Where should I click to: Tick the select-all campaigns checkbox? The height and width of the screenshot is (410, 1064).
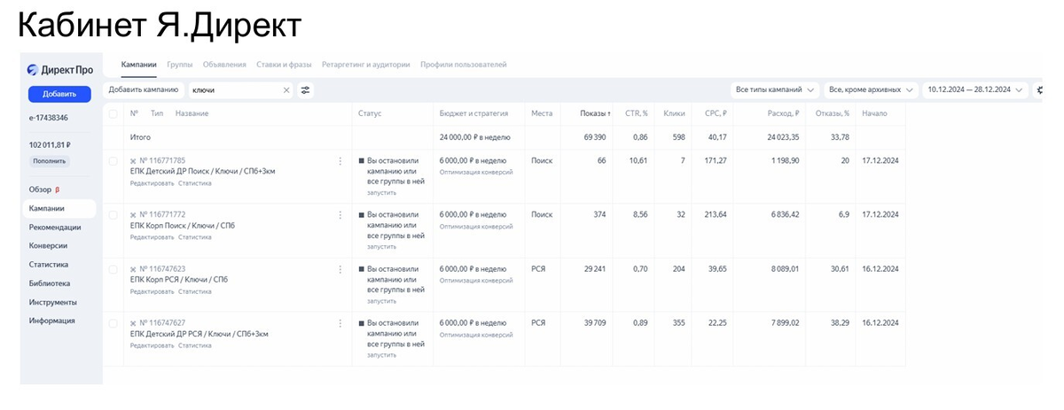[x=113, y=113]
